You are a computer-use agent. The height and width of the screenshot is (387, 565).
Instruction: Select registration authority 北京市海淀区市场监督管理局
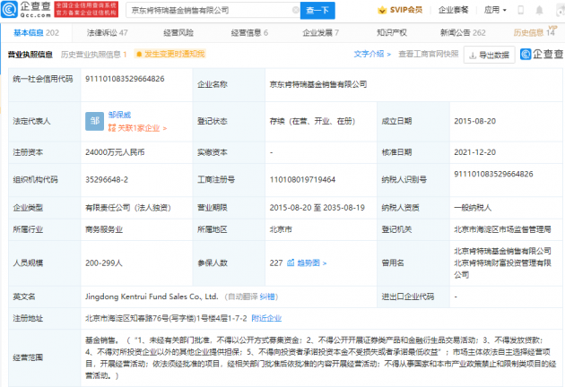point(502,229)
